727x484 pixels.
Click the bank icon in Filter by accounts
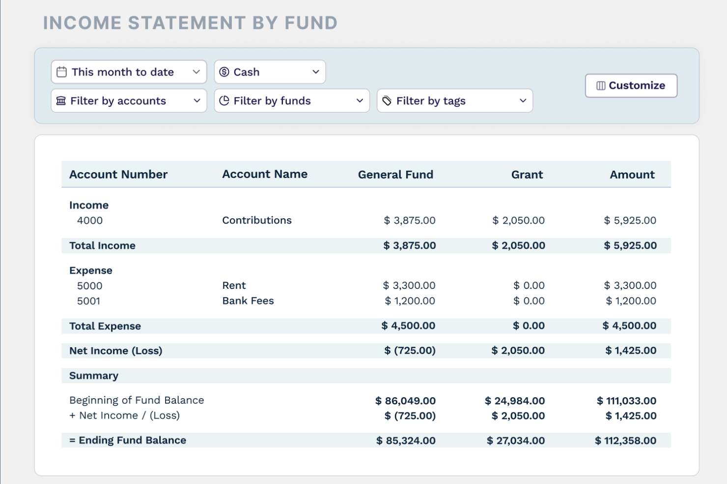pos(60,101)
